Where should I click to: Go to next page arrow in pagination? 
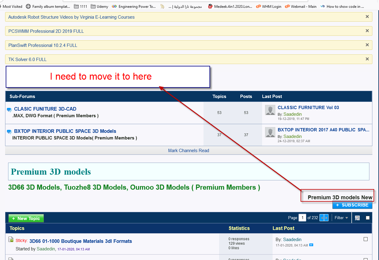(x=326, y=218)
